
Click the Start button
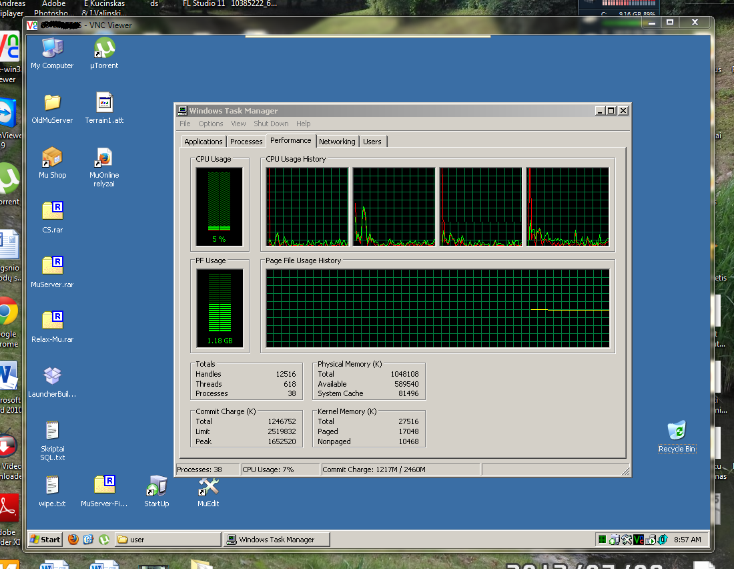tap(45, 540)
